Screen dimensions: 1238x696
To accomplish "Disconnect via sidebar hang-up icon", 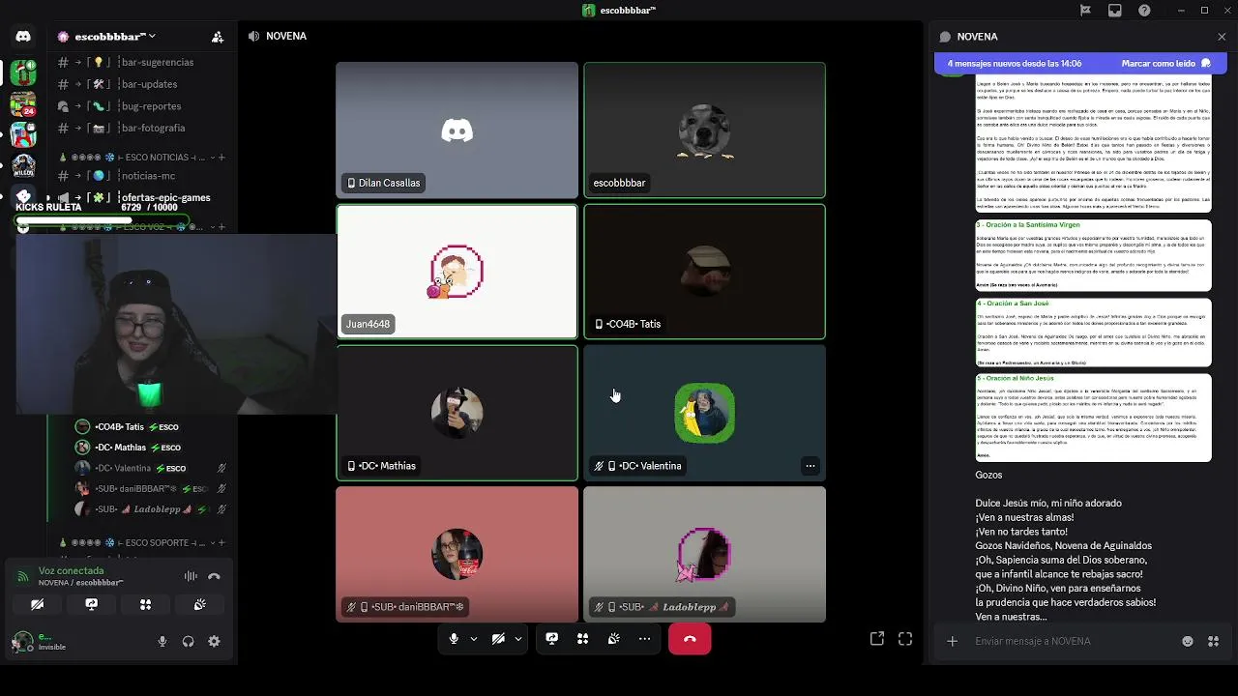I will tap(215, 576).
